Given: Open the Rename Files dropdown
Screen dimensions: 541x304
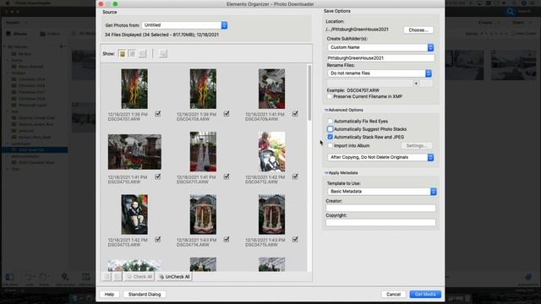Looking at the screenshot, I should (x=380, y=73).
